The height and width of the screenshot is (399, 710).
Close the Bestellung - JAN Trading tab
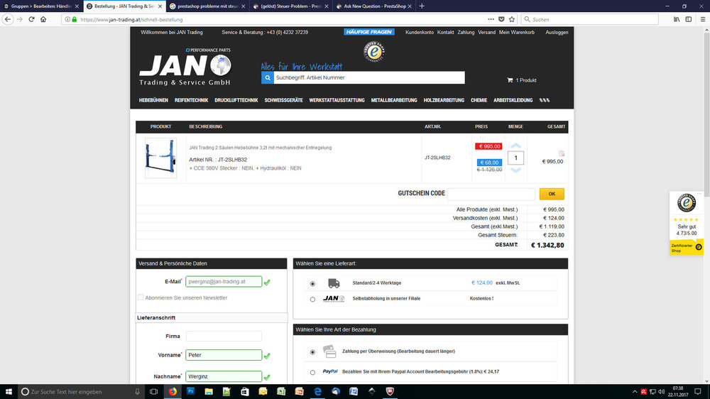160,6
